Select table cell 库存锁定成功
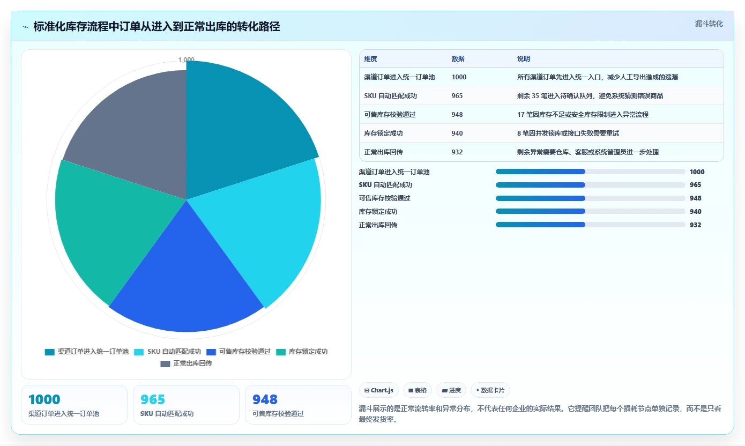Screen dimensions: 745x446 [x=383, y=133]
